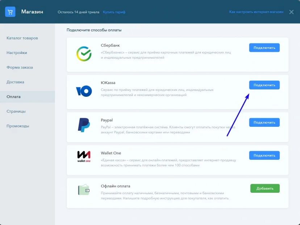Click Подключите способы оплаты heading
The height and width of the screenshot is (225, 300).
[94, 30]
